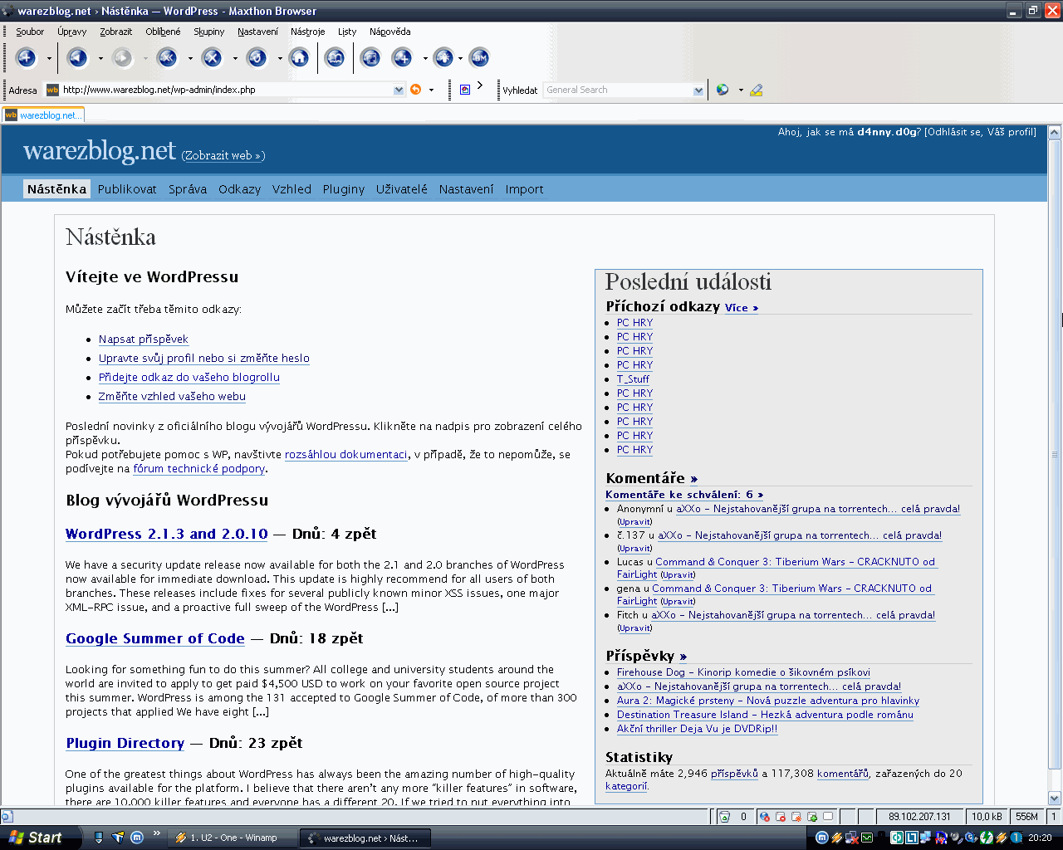Expand the address bar URL dropdown

(x=399, y=90)
